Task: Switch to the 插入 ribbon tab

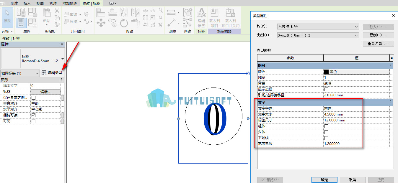Action: tap(27, 3)
